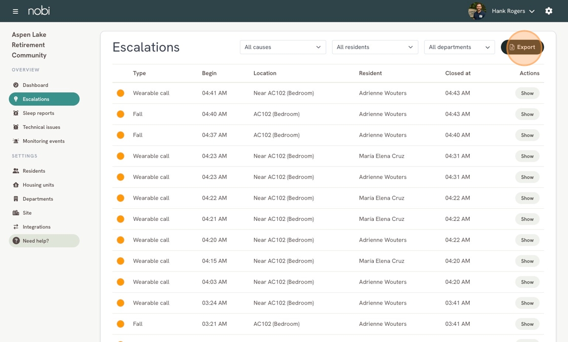Open the hamburger menu icon

pyautogui.click(x=15, y=11)
